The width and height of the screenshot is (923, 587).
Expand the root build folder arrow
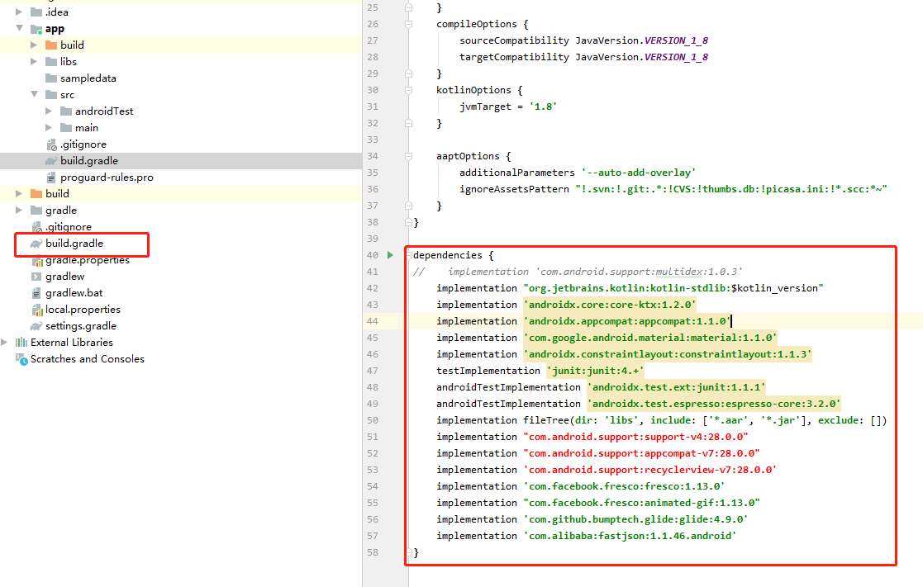[x=19, y=193]
